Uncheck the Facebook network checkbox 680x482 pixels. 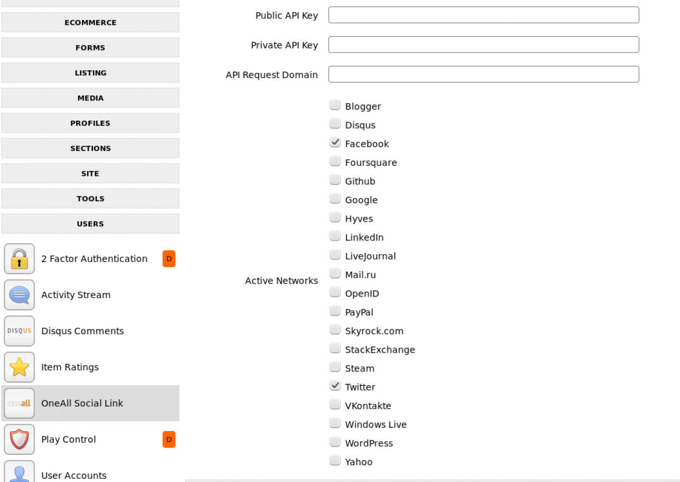[335, 142]
